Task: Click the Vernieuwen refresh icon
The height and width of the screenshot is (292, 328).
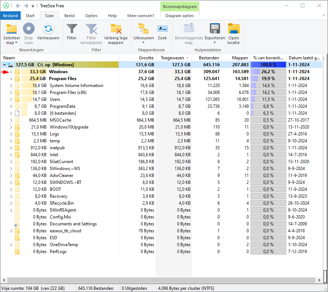Action: tap(48, 29)
